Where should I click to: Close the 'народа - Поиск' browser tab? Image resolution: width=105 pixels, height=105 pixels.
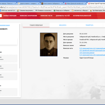point(15,3)
